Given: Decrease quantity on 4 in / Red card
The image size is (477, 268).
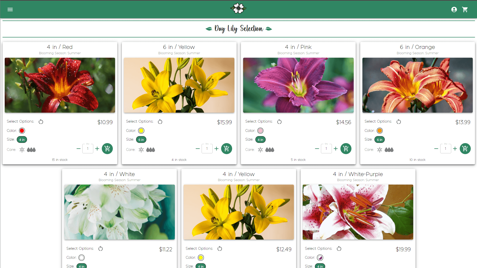Looking at the screenshot, I should pyautogui.click(x=79, y=149).
